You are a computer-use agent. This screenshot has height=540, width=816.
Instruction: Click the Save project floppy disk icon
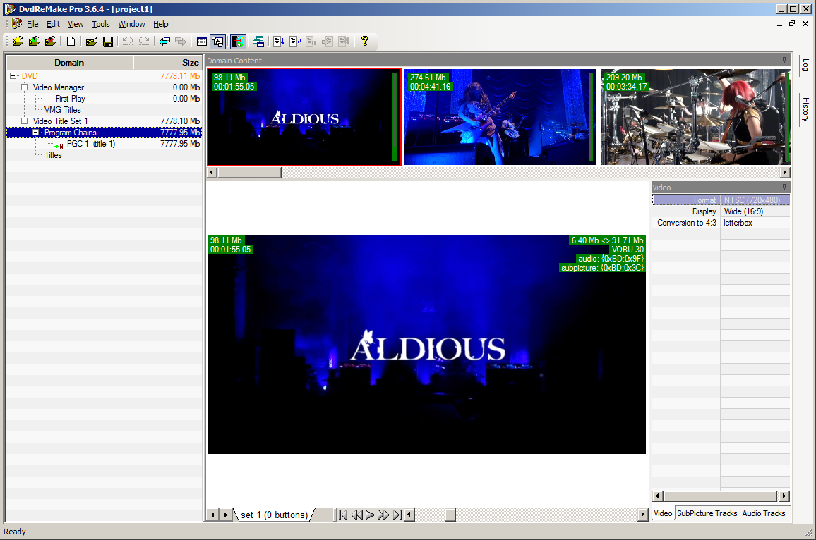108,42
